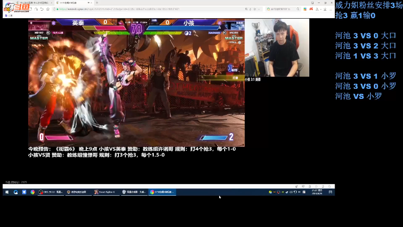
Task: Click the headline '威力如粉丝安排3场'
Action: click(369, 5)
